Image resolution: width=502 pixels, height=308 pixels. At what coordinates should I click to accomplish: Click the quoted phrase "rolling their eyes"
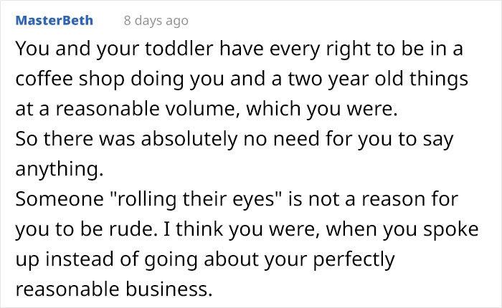coord(196,199)
